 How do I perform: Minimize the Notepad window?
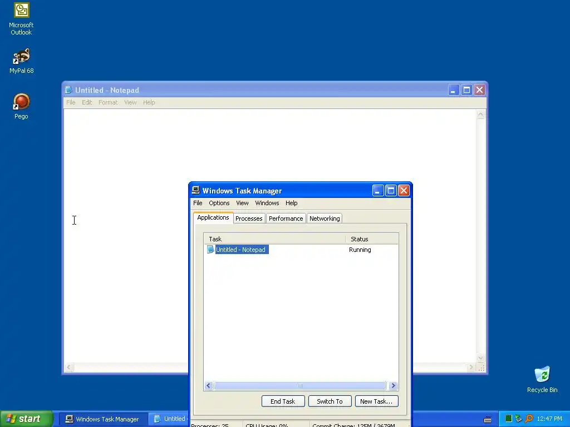click(453, 90)
